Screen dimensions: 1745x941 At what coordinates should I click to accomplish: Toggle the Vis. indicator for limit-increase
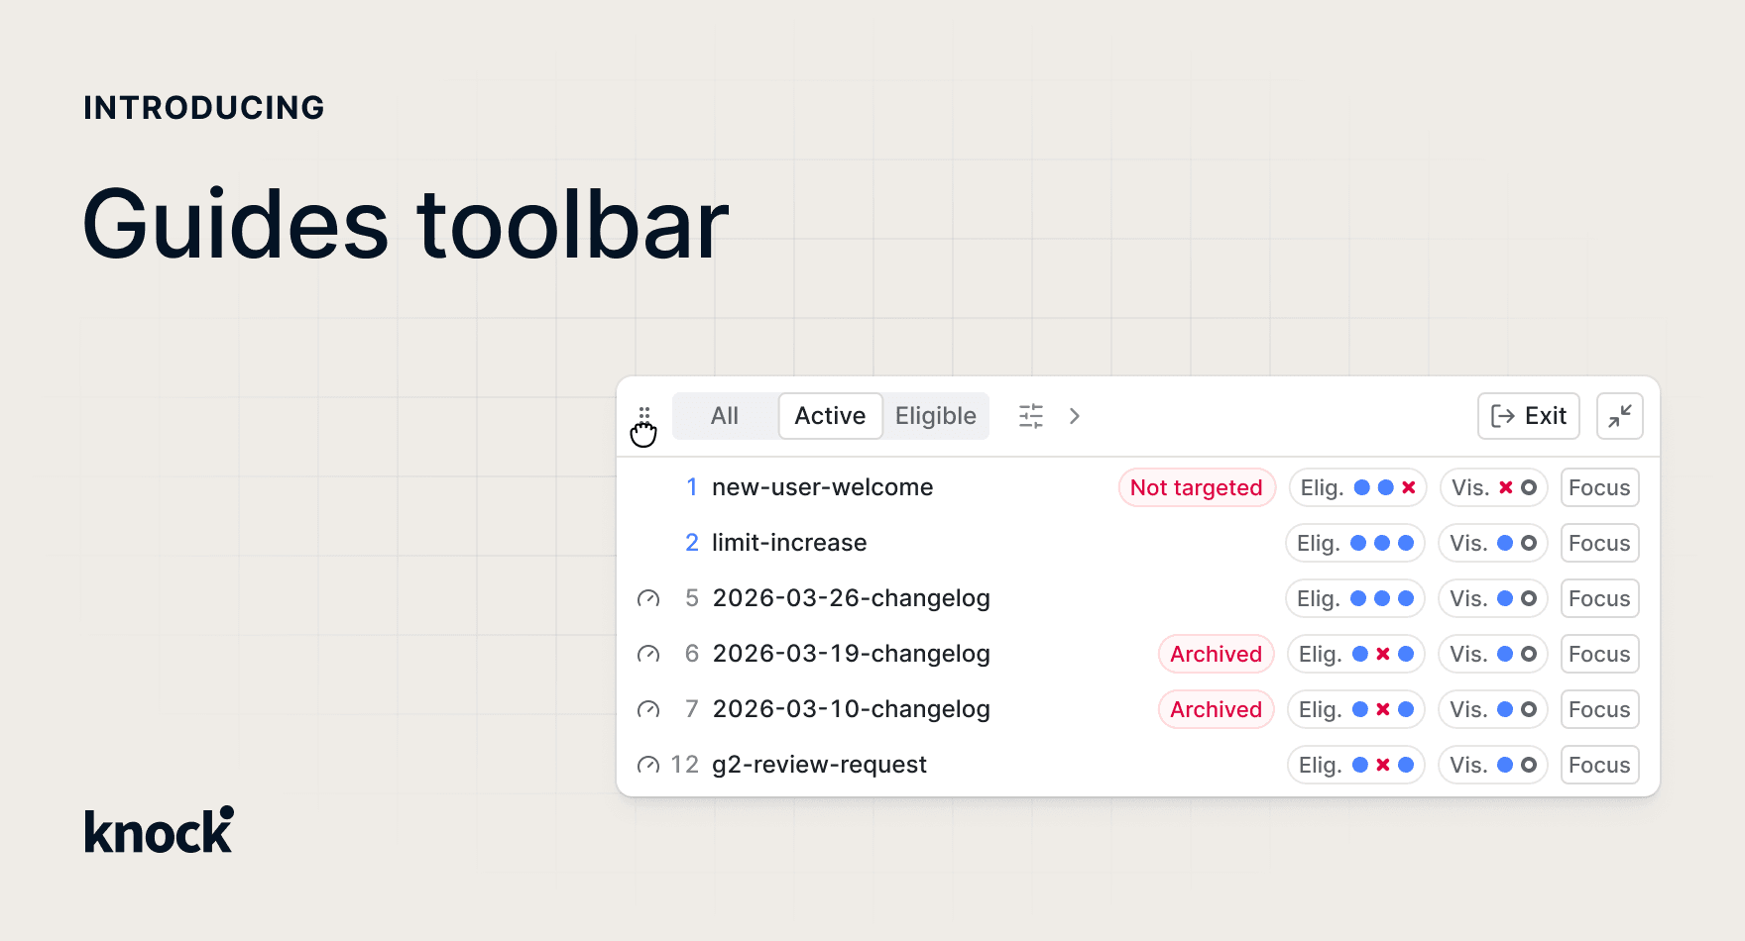[1492, 544]
